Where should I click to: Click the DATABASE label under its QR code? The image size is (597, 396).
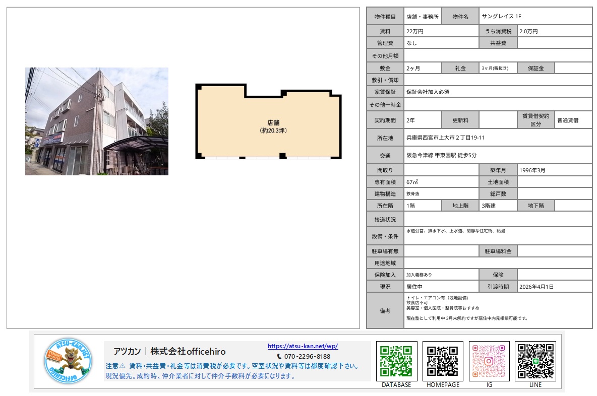396,384
